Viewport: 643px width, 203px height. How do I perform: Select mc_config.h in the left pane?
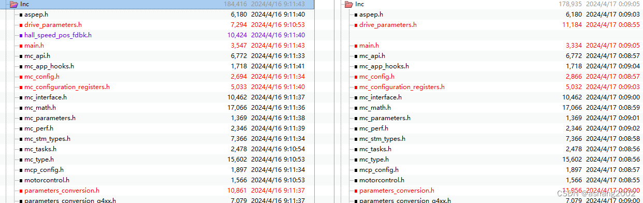coord(42,77)
